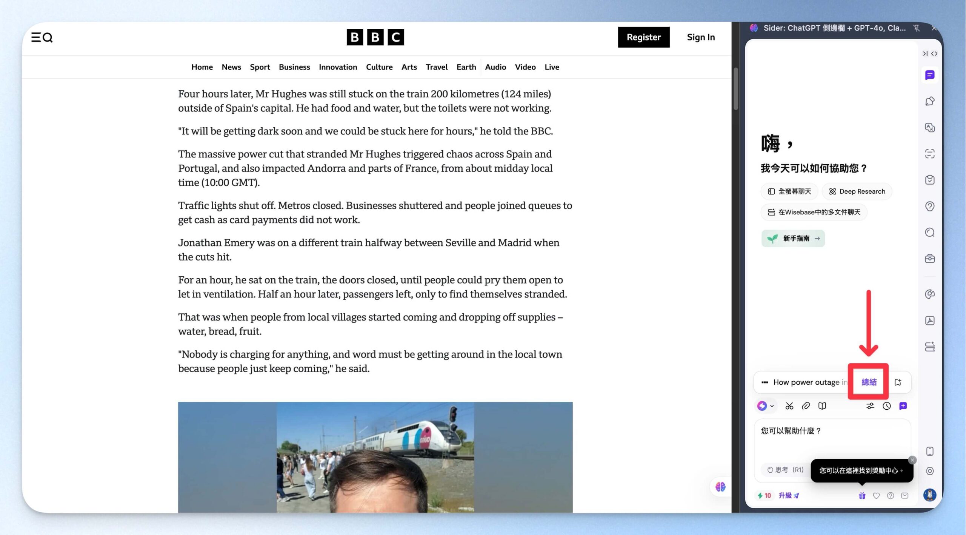Click the gift rewards center icon
This screenshot has height=535, width=966.
[x=862, y=496]
